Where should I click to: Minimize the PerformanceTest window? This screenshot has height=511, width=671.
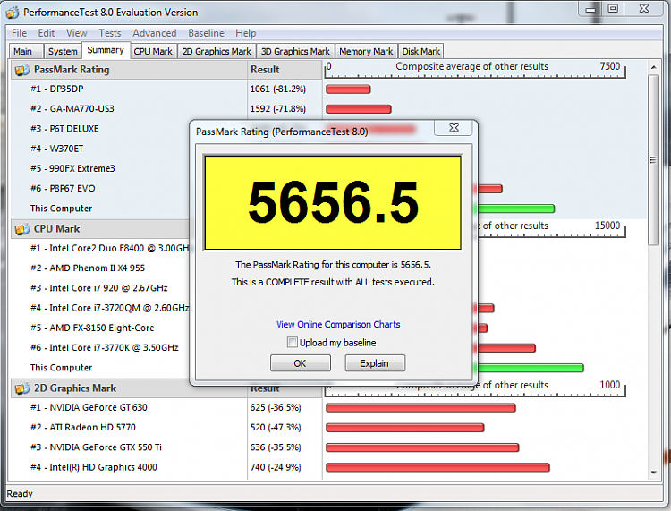pyautogui.click(x=591, y=9)
